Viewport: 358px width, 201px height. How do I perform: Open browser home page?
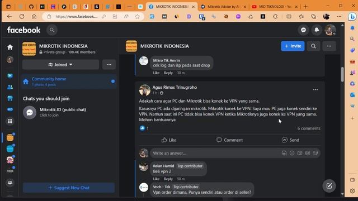[x=34, y=16]
